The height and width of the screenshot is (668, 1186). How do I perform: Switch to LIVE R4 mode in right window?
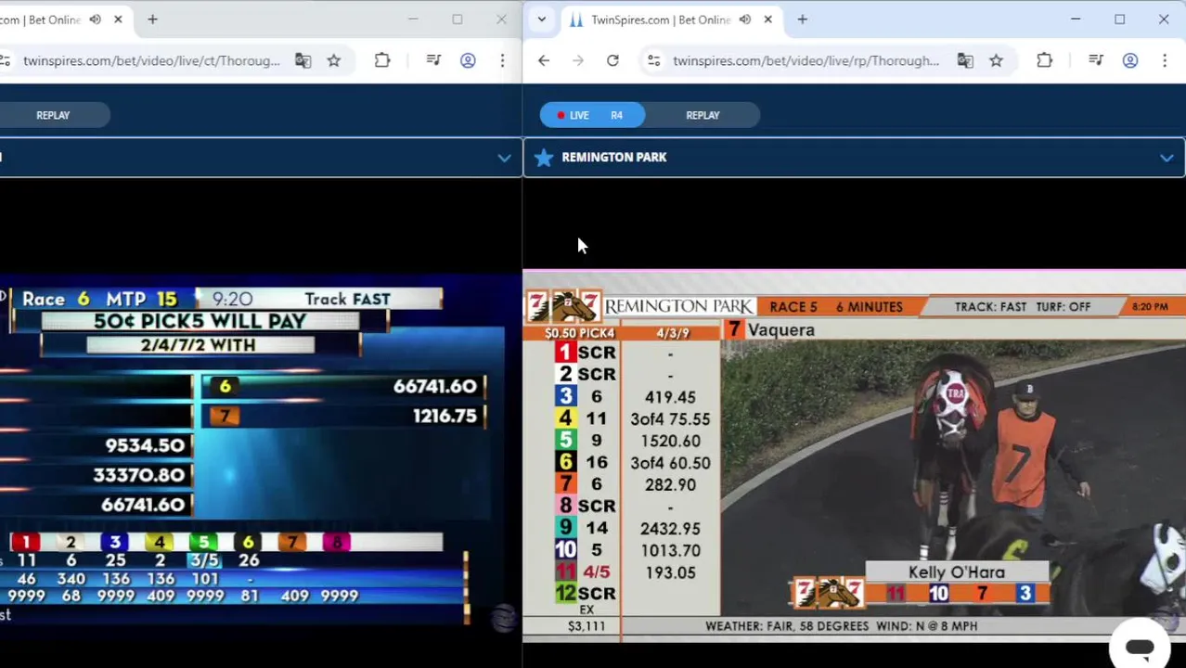(x=592, y=115)
